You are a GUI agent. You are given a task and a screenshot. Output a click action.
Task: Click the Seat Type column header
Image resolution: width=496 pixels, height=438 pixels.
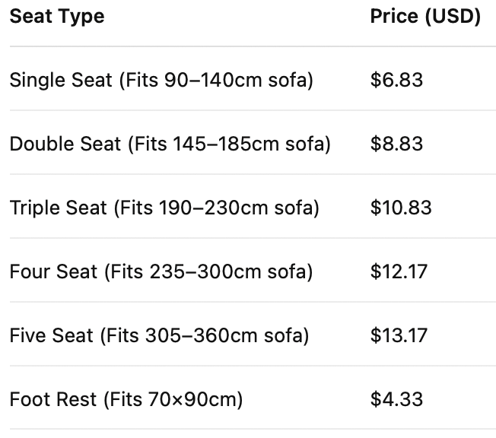[57, 16]
